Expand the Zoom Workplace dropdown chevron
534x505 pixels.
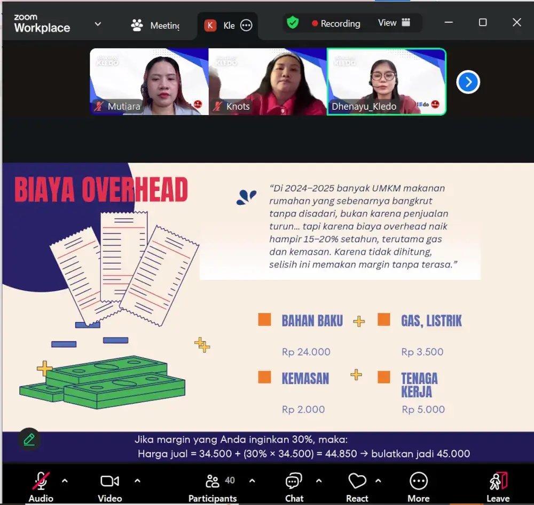pyautogui.click(x=98, y=24)
